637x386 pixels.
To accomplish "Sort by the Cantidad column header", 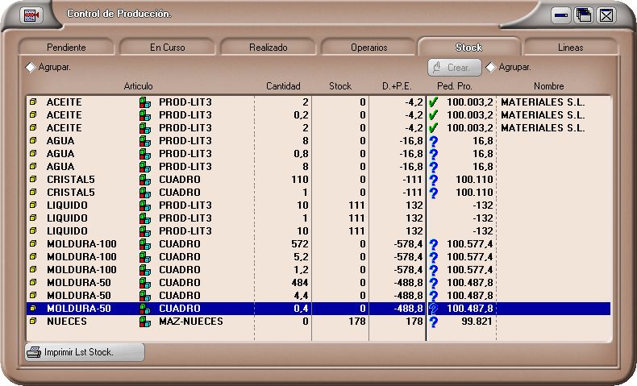I will click(283, 86).
